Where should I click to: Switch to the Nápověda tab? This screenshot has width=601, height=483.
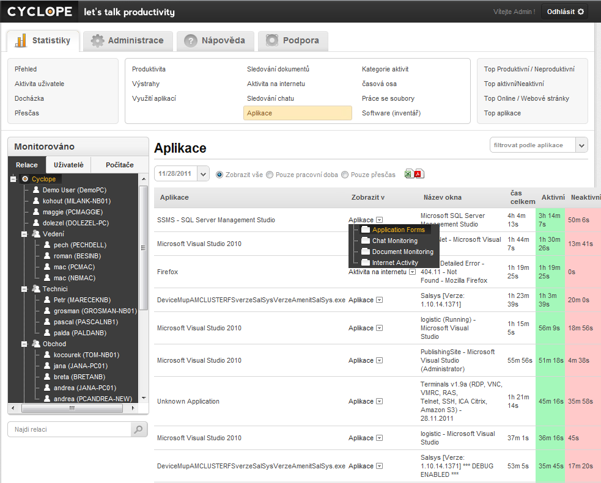215,40
